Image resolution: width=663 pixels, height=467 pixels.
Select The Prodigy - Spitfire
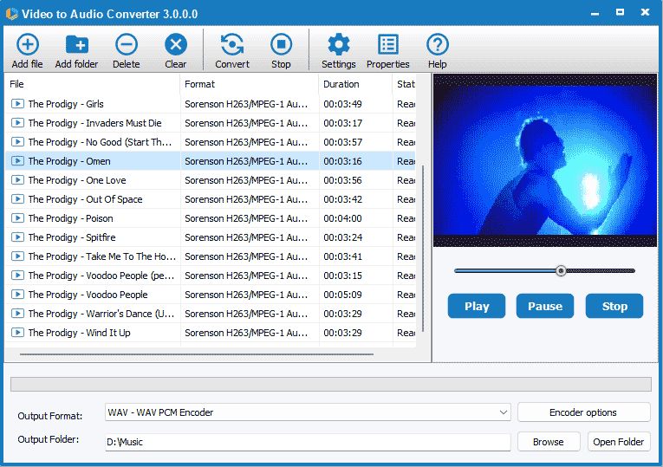211,237
